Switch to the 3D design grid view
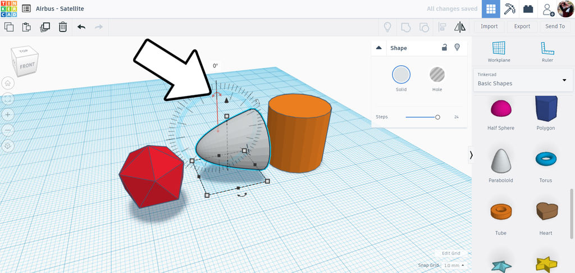The width and height of the screenshot is (575, 273). 491,9
